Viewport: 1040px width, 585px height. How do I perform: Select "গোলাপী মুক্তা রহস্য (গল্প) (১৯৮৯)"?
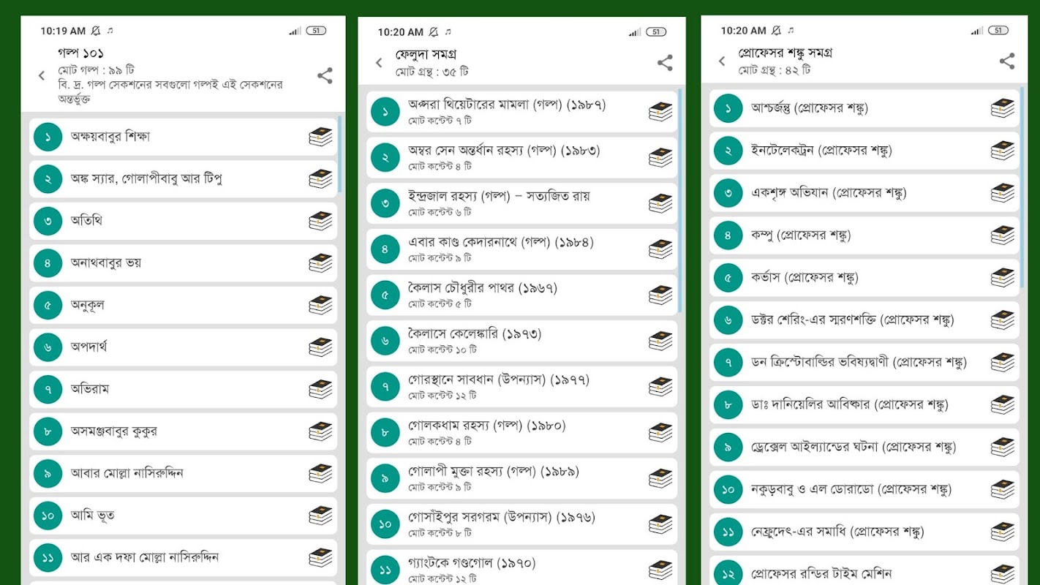pyautogui.click(x=522, y=478)
